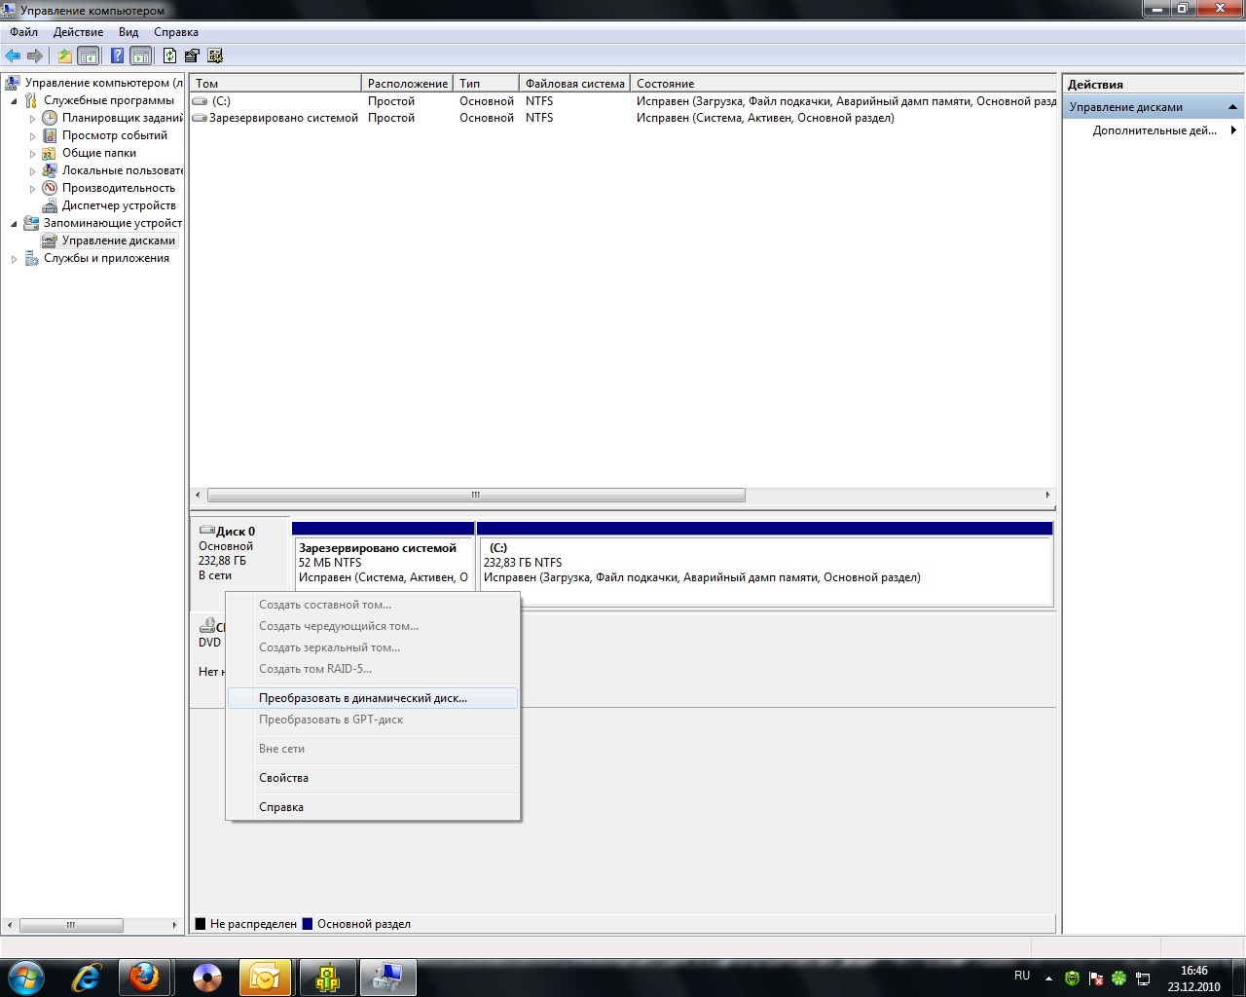
Task: Toggle the show/hide console tree button
Action: [89, 56]
